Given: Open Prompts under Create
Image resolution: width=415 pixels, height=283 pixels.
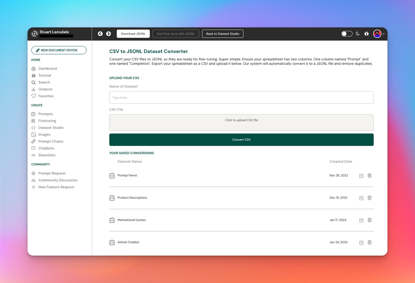Looking at the screenshot, I should pyautogui.click(x=42, y=114).
